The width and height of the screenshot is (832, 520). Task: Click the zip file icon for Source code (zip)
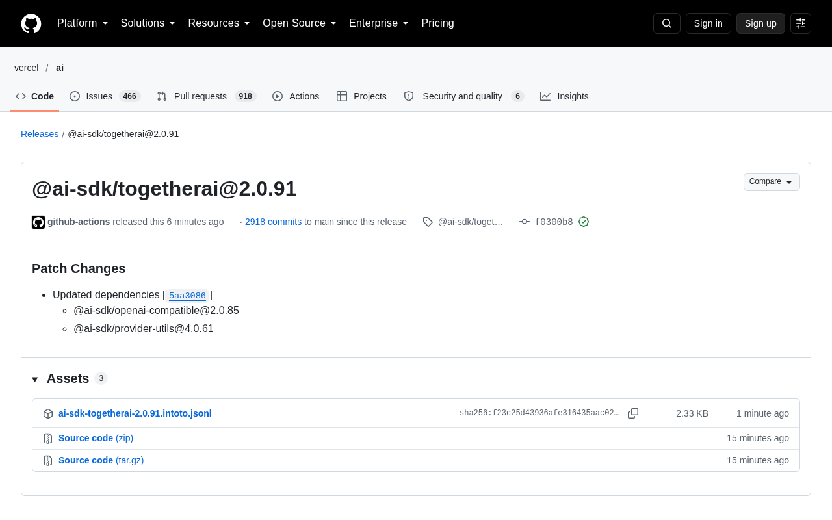[x=48, y=439]
